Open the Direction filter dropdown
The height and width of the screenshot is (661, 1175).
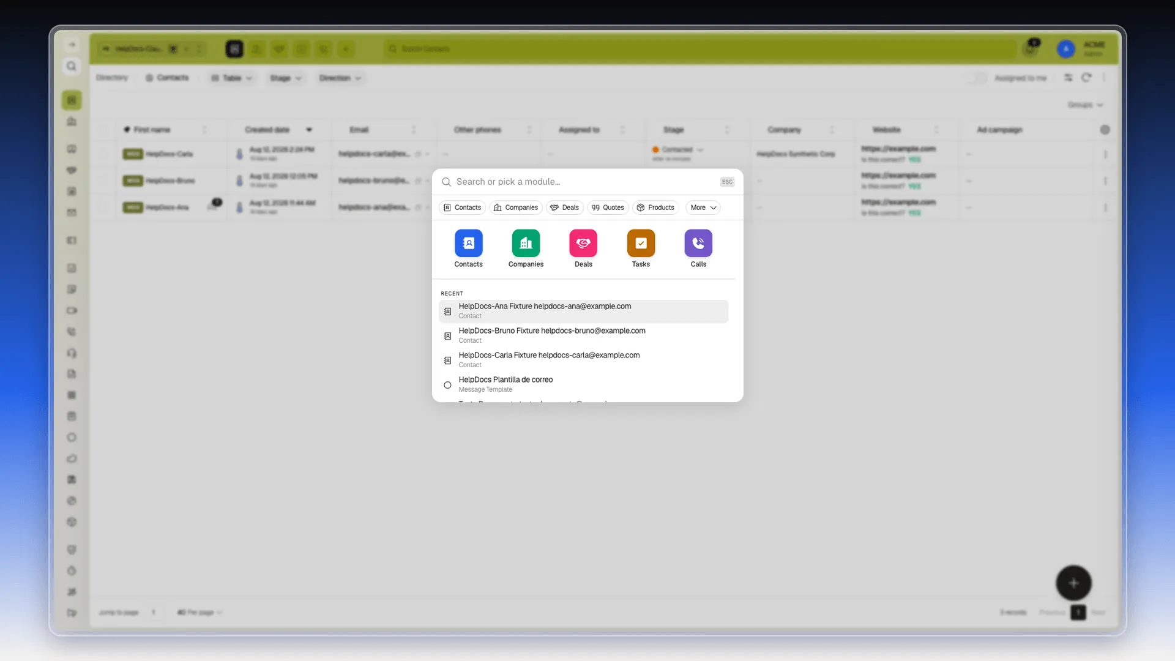coord(340,78)
